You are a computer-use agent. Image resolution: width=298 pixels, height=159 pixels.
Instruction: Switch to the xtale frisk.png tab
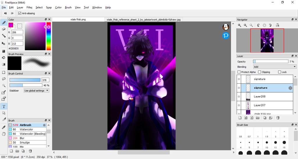pyautogui.click(x=78, y=20)
